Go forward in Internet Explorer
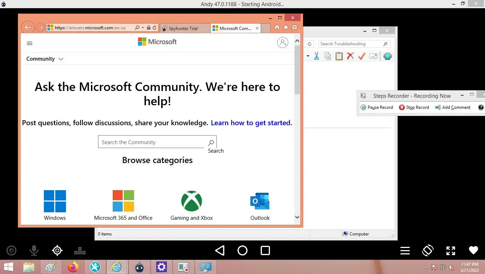This screenshot has height=274, width=485. (x=40, y=27)
